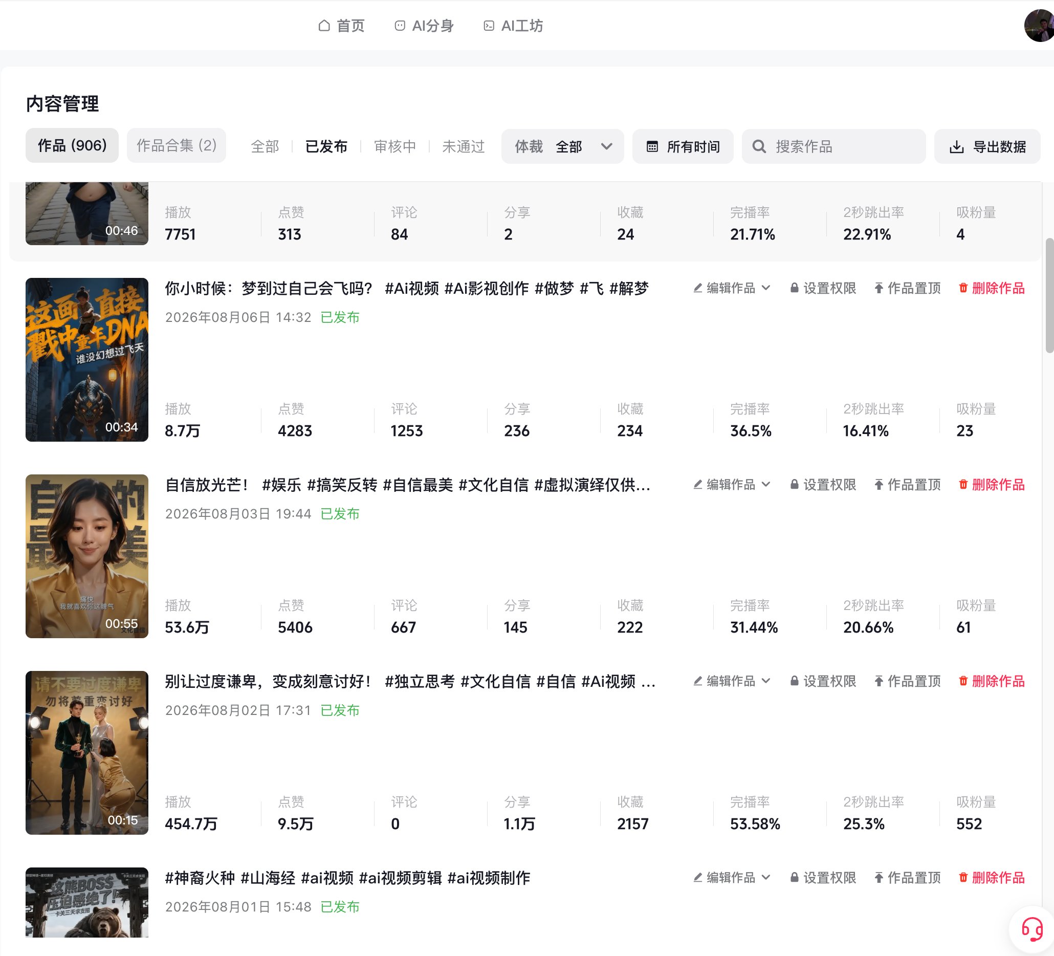This screenshot has width=1054, height=956.
Task: Click the 导出数据 button
Action: (x=987, y=147)
